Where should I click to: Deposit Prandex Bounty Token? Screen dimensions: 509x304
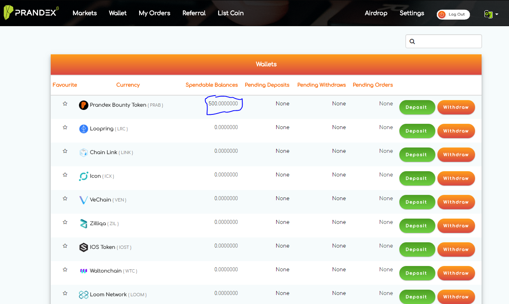417,107
